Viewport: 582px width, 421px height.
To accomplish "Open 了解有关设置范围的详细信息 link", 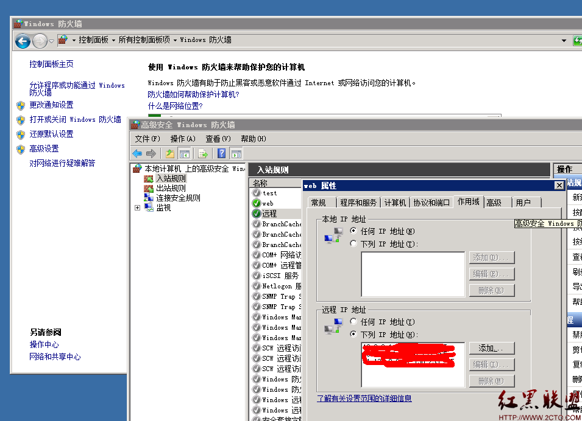I will pyautogui.click(x=364, y=398).
